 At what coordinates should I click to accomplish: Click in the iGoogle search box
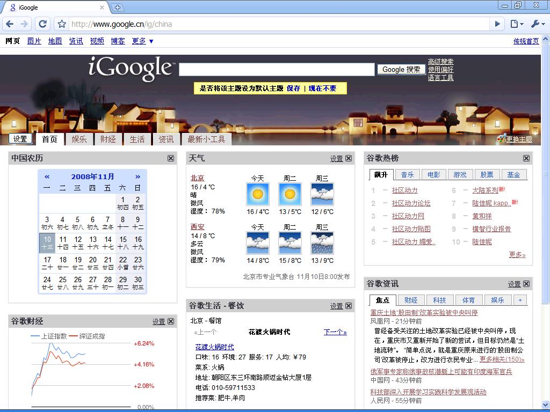tap(277, 69)
